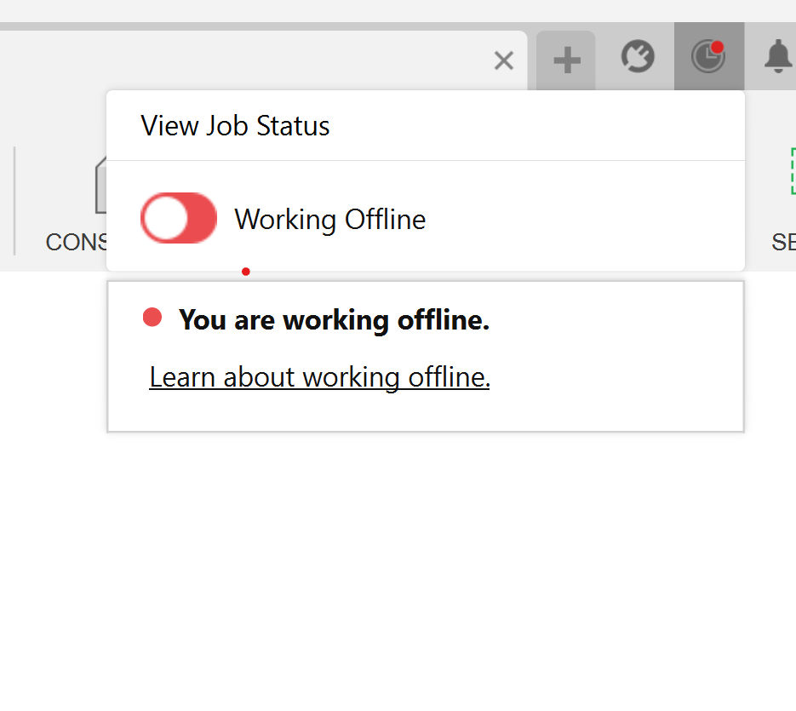Click the active document tab area

click(255, 60)
